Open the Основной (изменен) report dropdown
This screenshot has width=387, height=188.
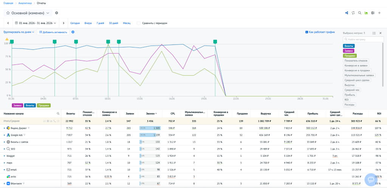[28, 13]
